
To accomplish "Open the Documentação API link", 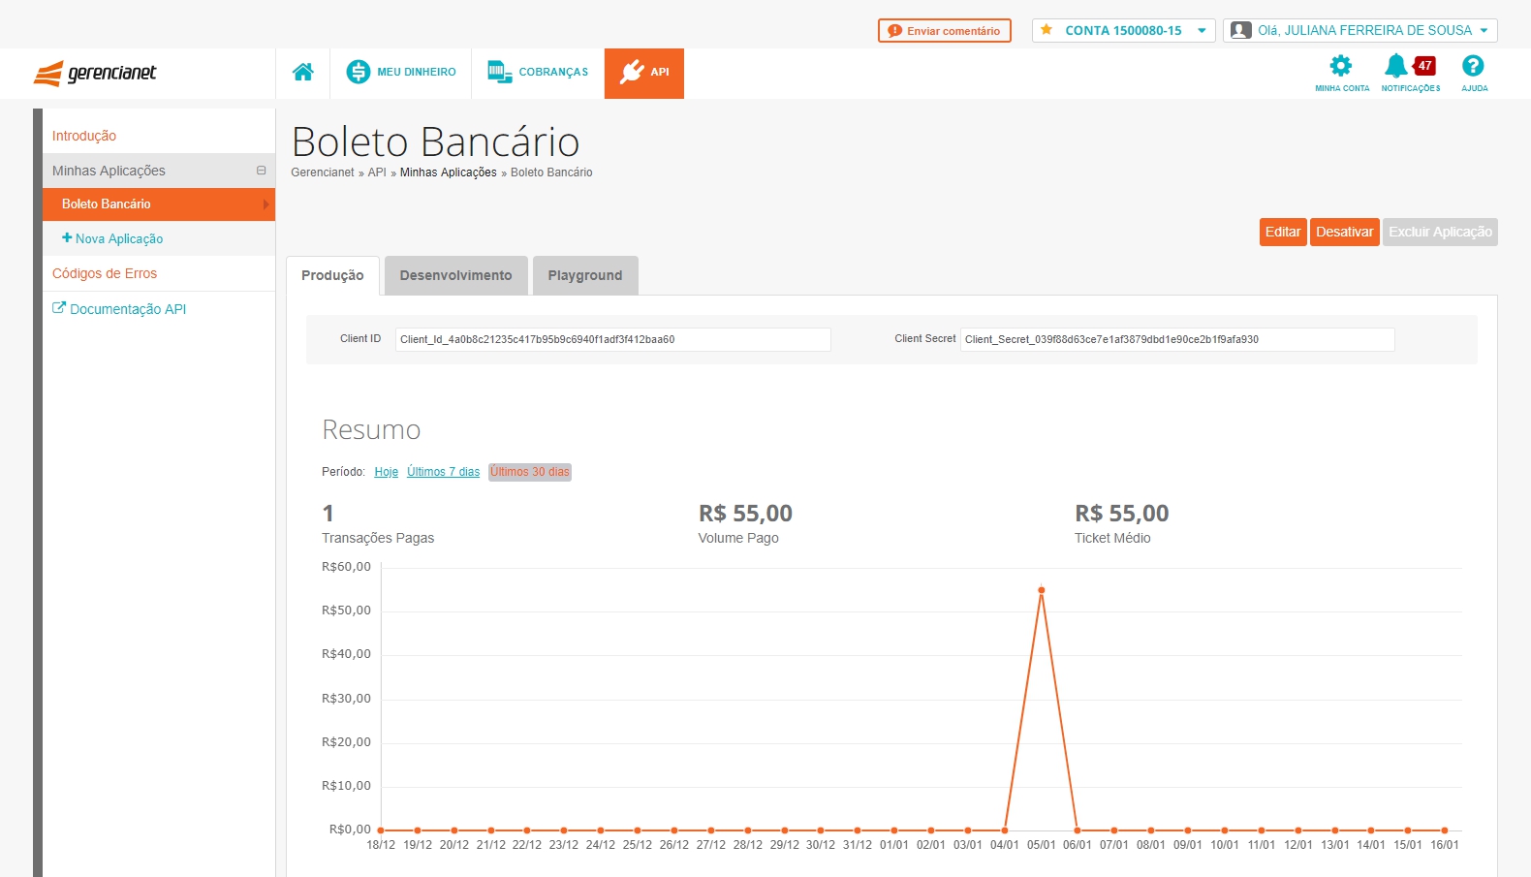I will [119, 309].
